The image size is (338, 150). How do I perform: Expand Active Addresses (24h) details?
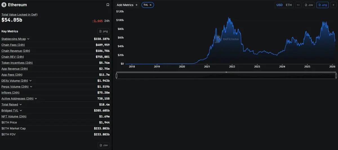pos(36,99)
